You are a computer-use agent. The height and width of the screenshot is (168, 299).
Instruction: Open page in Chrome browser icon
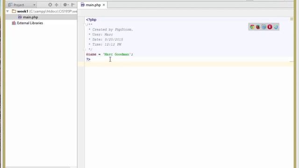pyautogui.click(x=252, y=27)
